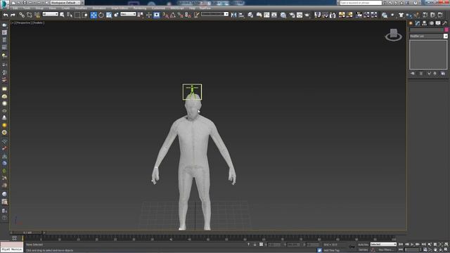Viewport: 450px width, 253px height.
Task: Toggle Percent Snap
Action: (x=180, y=15)
